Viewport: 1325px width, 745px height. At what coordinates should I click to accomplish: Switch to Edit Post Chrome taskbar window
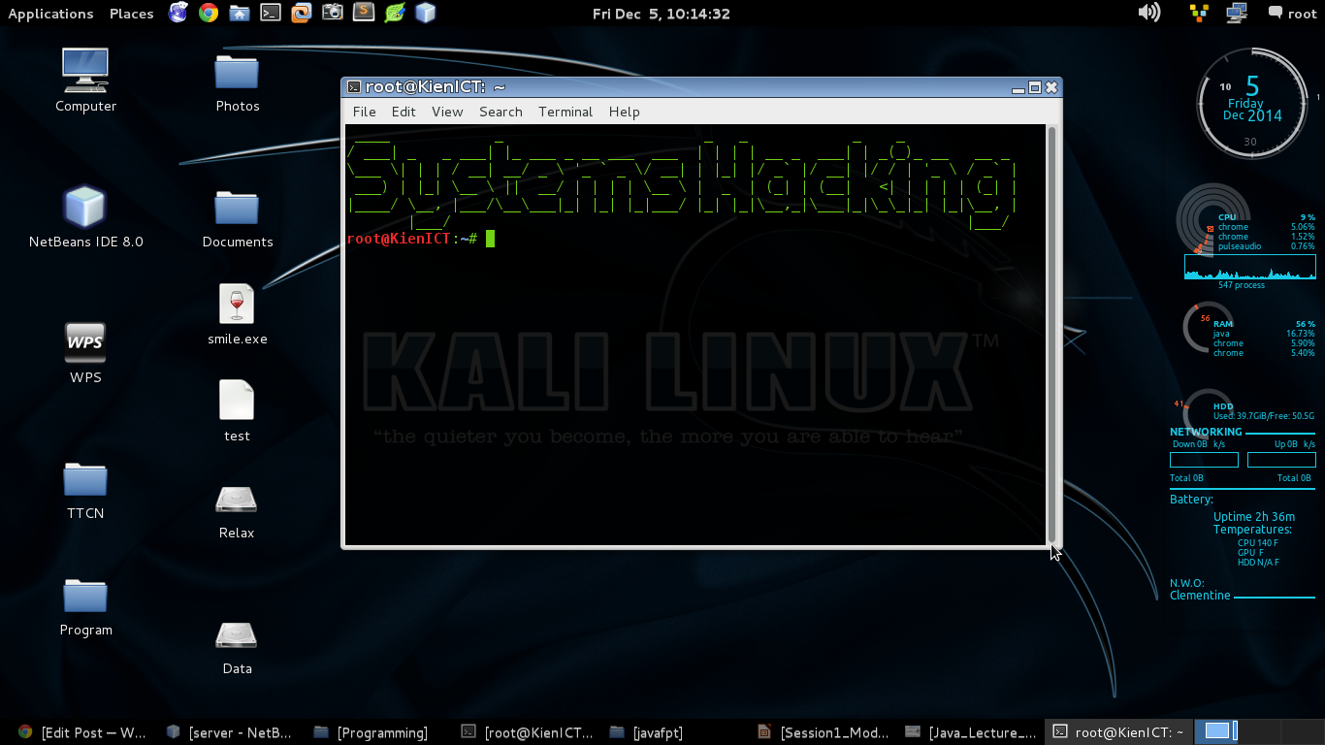click(x=82, y=732)
